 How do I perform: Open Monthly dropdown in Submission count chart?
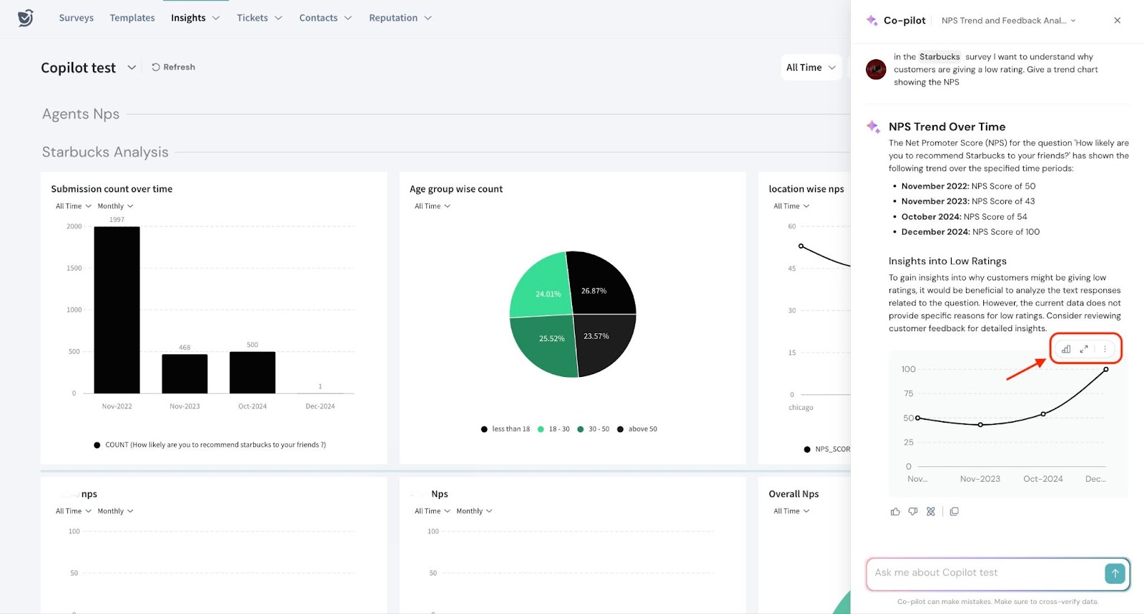(115, 206)
